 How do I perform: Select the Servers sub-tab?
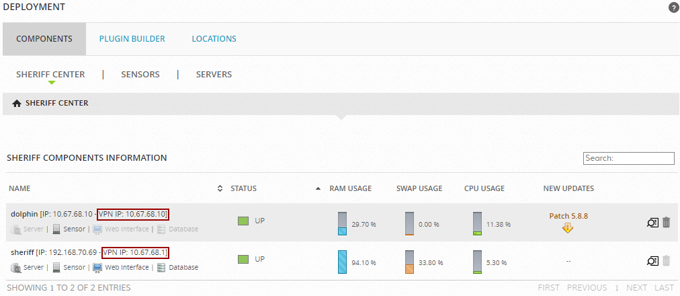pyautogui.click(x=214, y=75)
